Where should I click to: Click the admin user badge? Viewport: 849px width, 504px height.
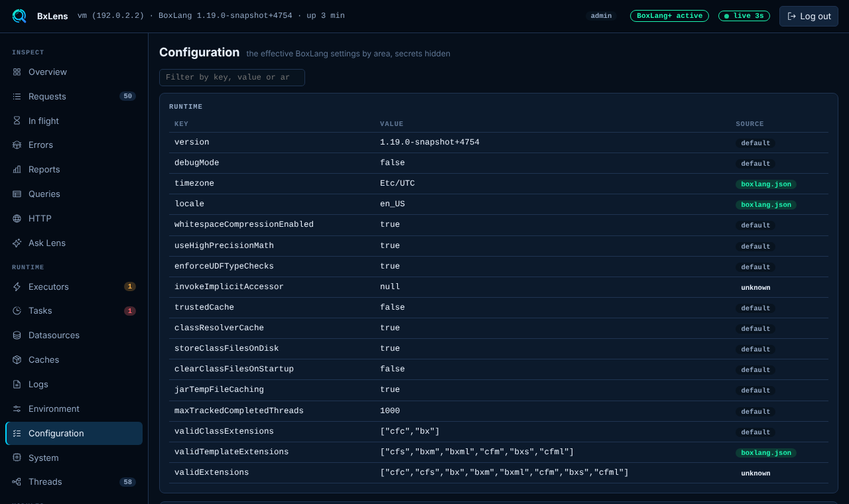(601, 16)
